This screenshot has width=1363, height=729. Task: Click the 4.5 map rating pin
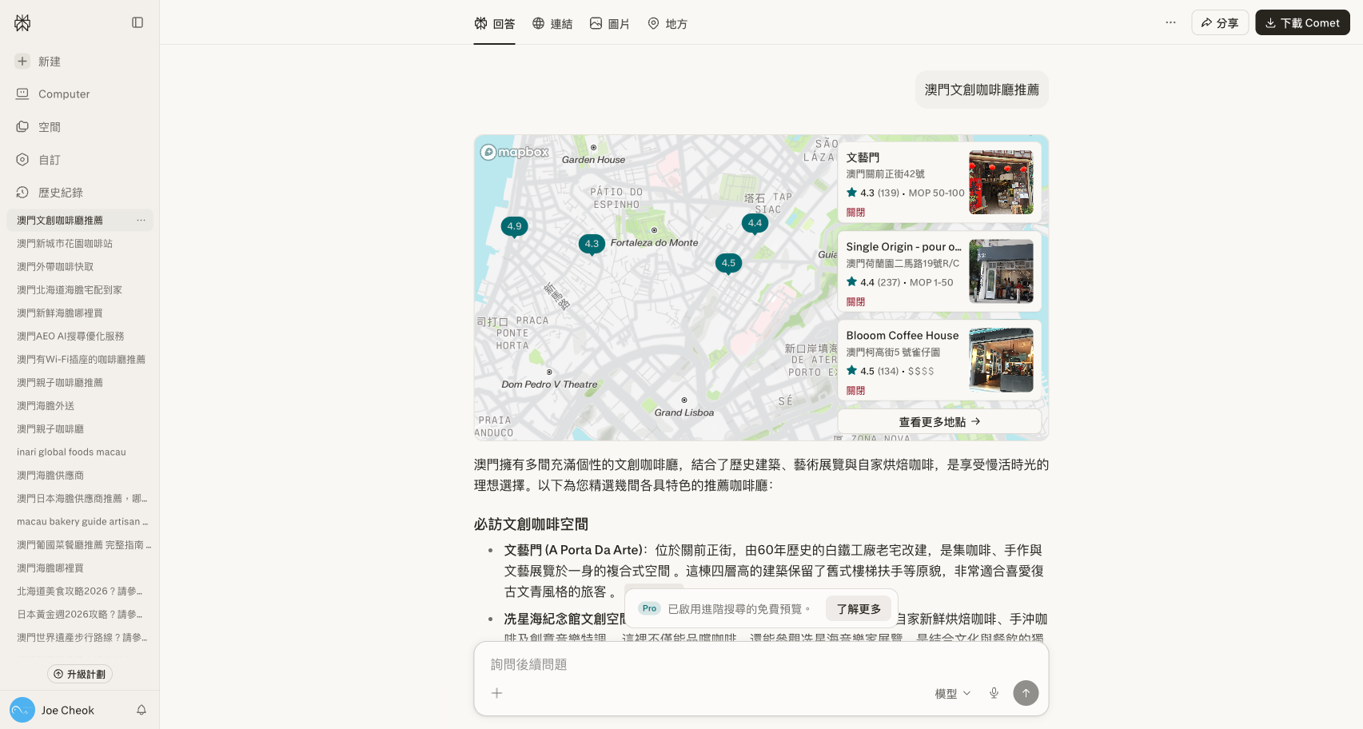pyautogui.click(x=728, y=264)
